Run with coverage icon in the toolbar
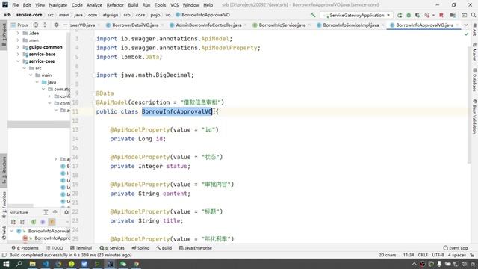Image resolution: width=478 pixels, height=269 pixels. (x=418, y=15)
